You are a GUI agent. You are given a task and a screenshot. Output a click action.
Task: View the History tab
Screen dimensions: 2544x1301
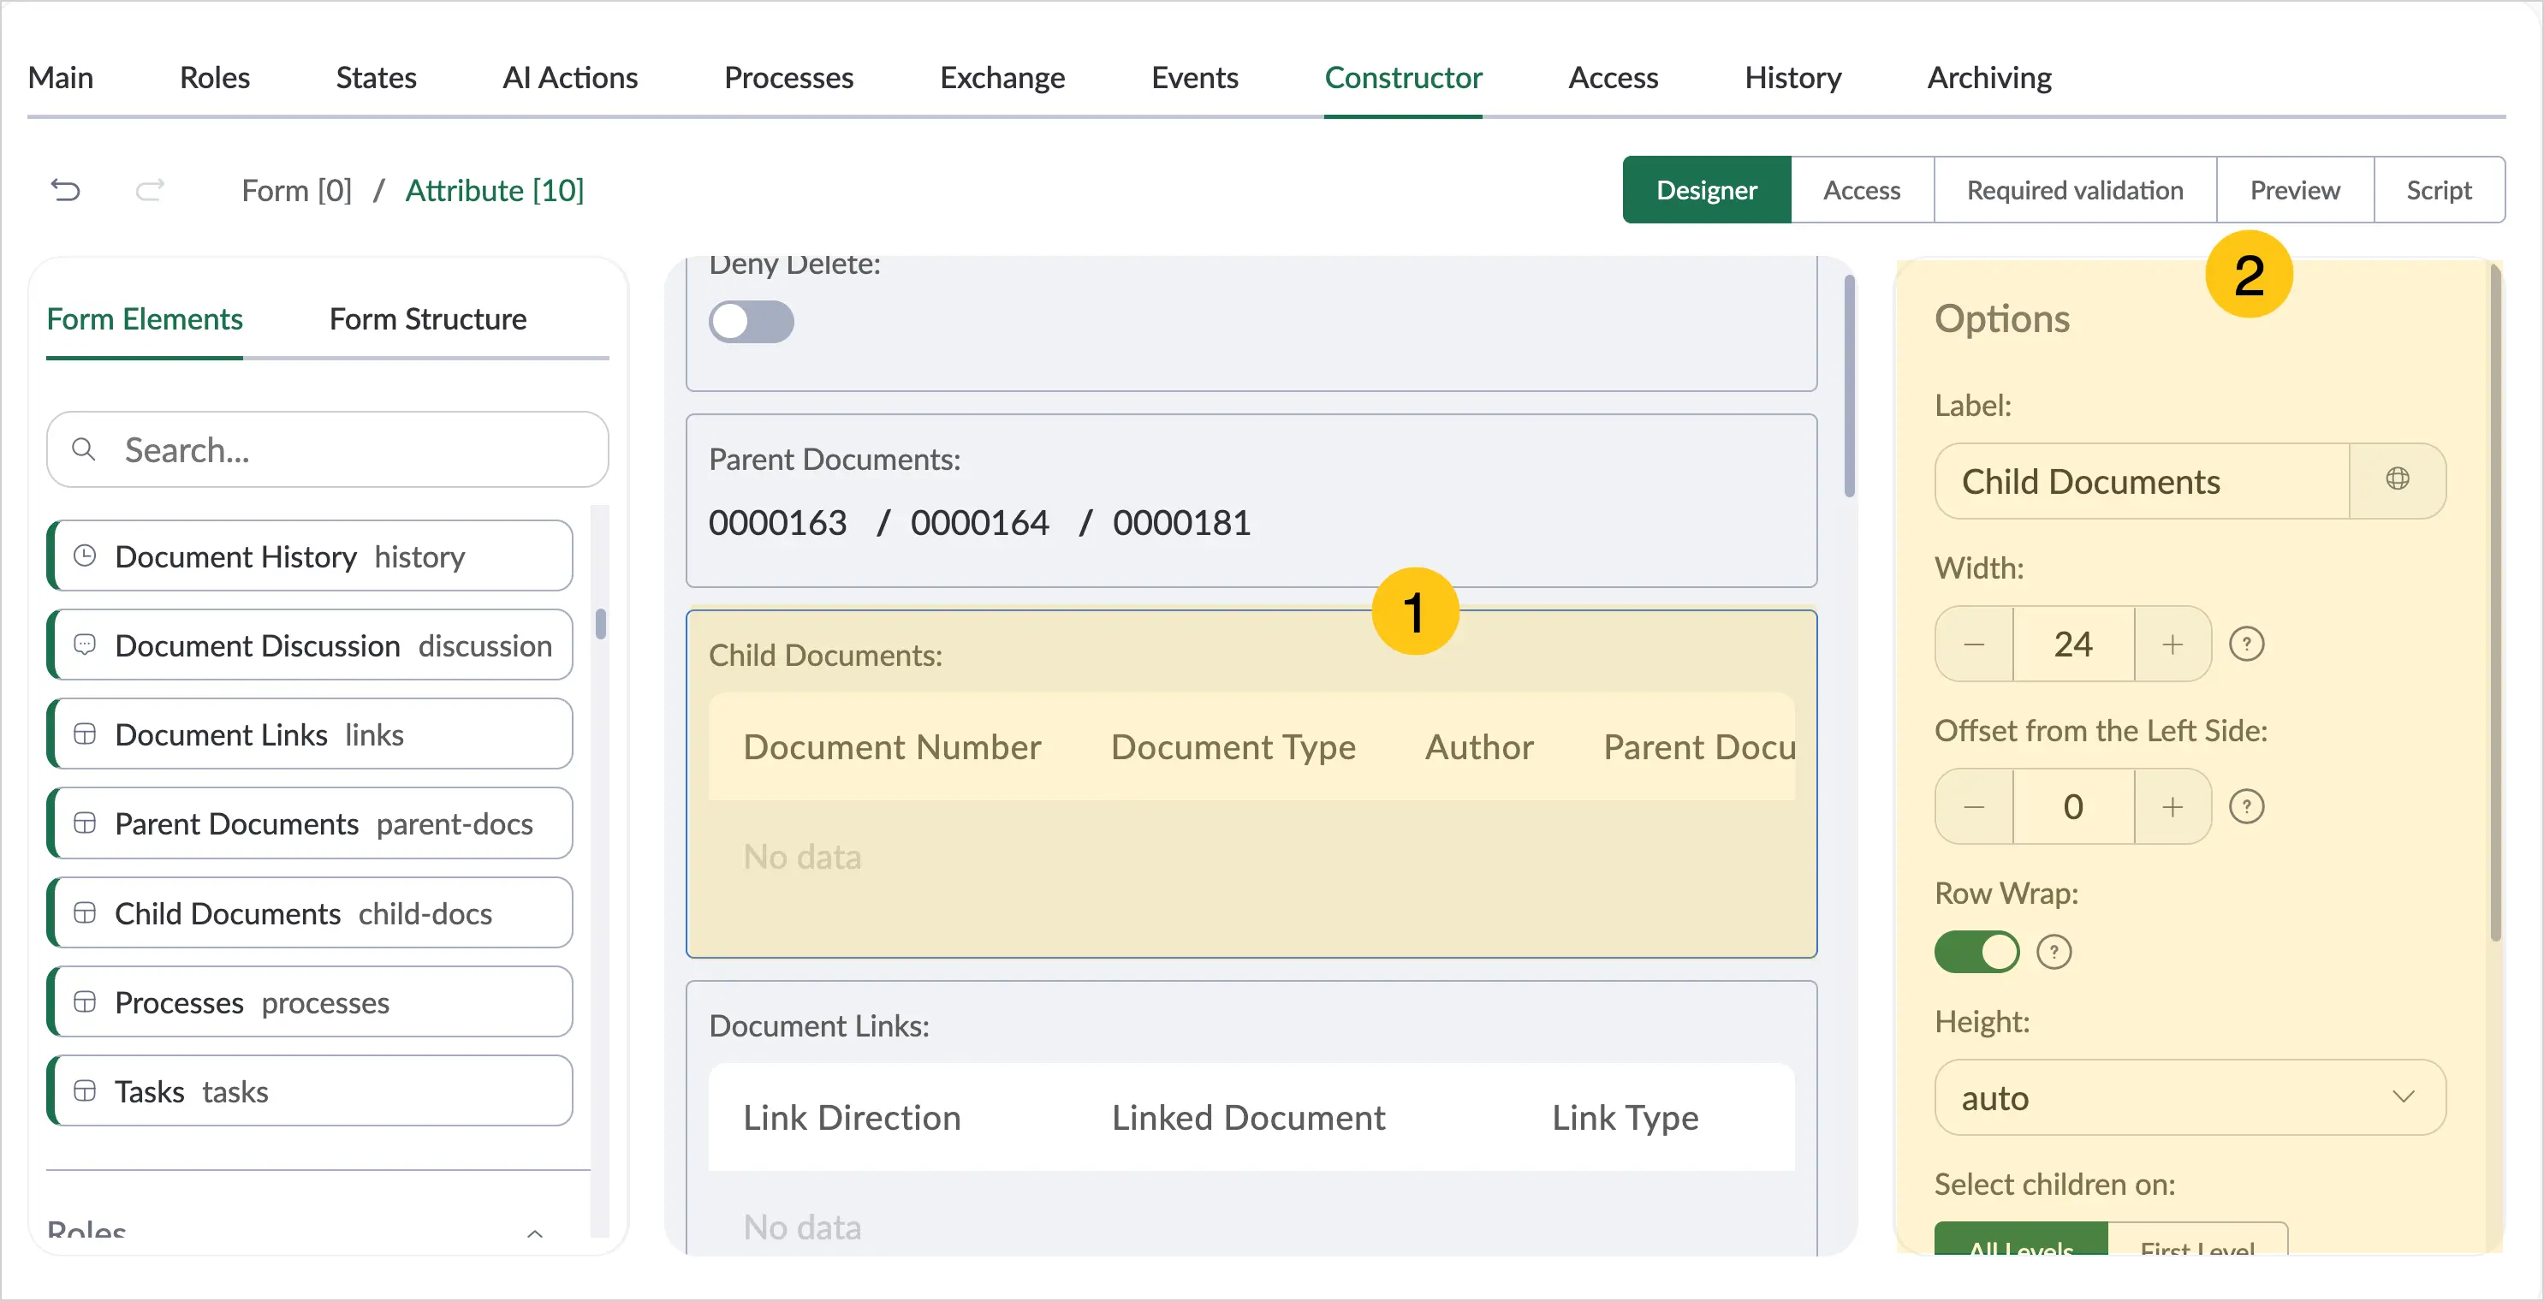1792,77
